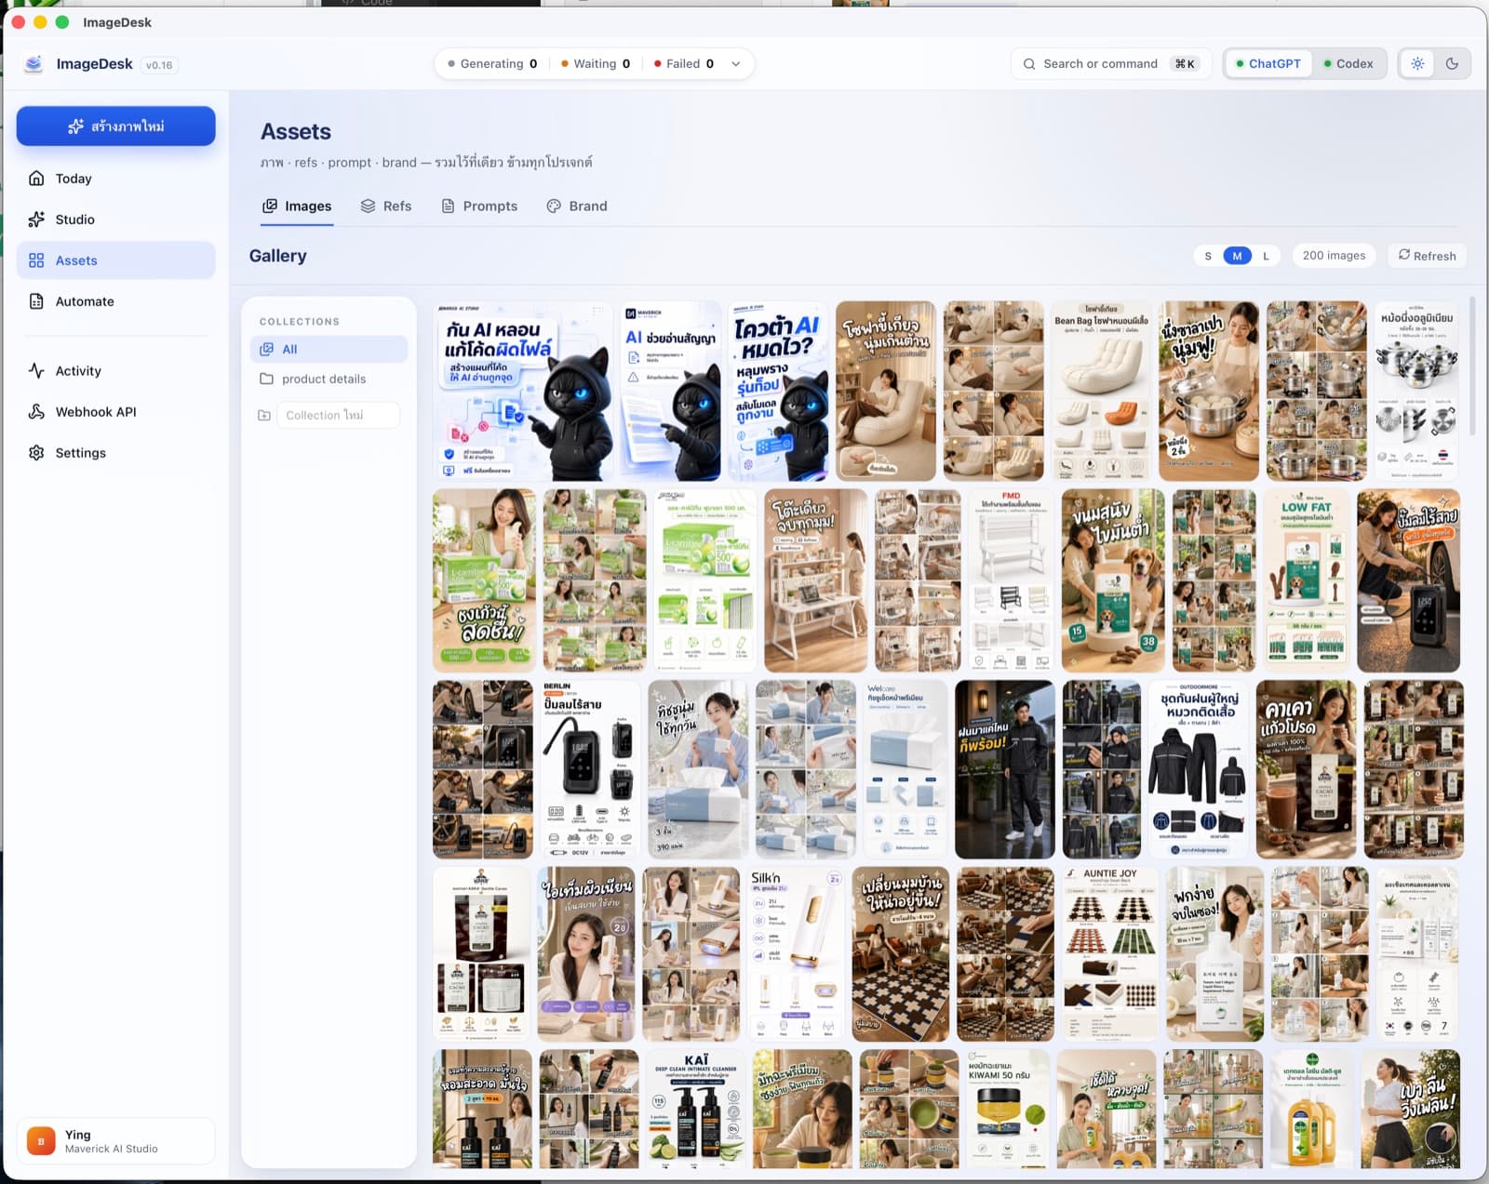Open the AUNTIE JOY rug thumbnail

[x=1110, y=954]
